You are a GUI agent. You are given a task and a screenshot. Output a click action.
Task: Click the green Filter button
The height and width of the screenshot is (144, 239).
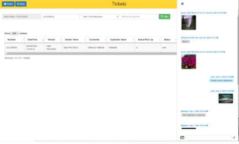click(164, 16)
